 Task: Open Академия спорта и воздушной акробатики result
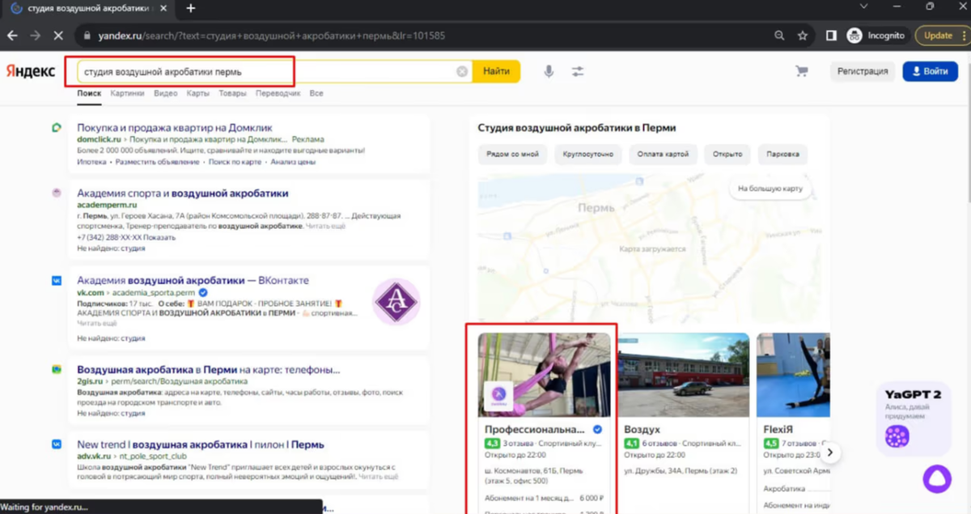point(182,193)
